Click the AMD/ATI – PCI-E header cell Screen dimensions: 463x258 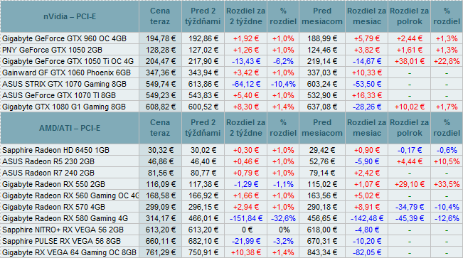click(70, 128)
